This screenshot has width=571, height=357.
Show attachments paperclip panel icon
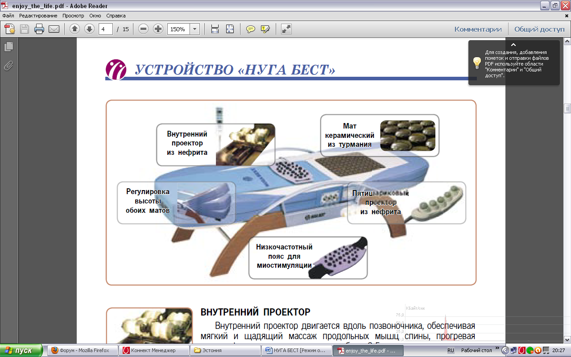point(8,66)
